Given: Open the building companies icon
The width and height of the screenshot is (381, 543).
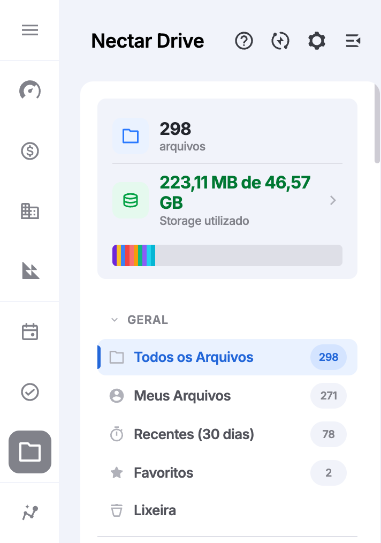Looking at the screenshot, I should coord(30,211).
